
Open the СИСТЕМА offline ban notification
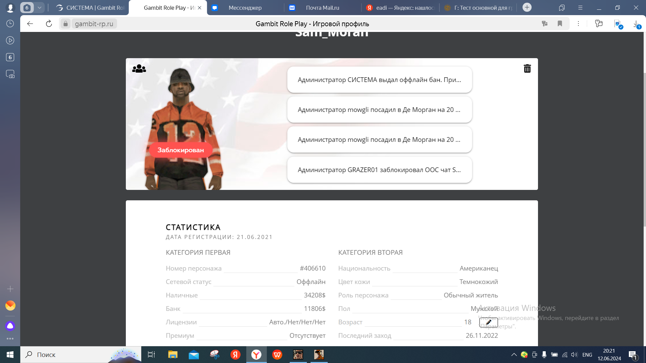click(x=379, y=80)
